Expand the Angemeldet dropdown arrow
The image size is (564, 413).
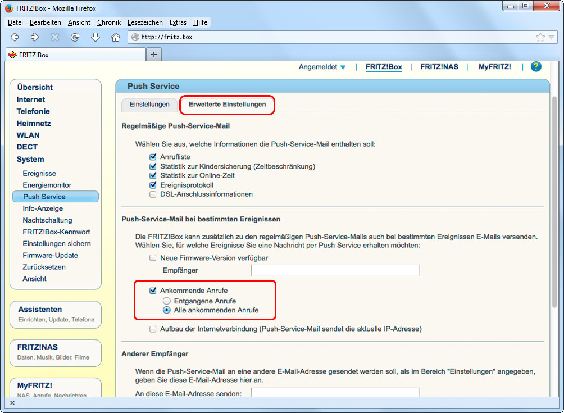point(343,67)
